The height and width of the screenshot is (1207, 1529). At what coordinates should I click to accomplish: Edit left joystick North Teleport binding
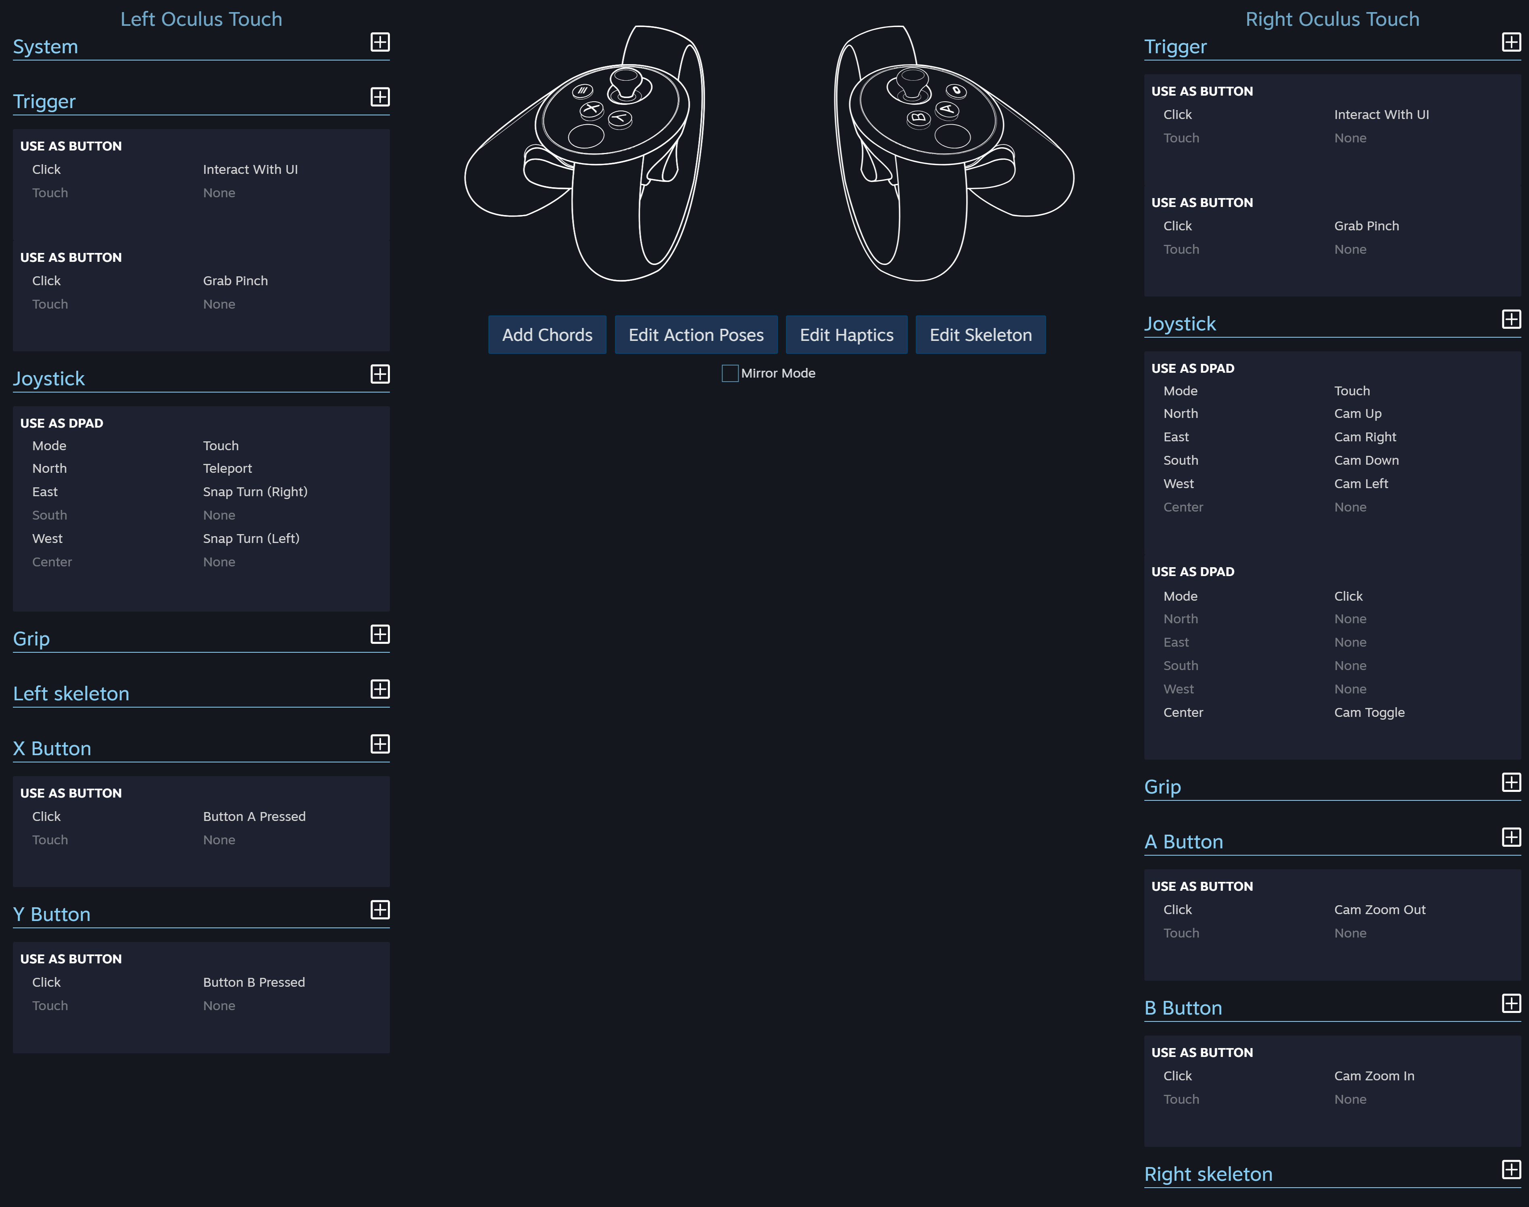coord(227,468)
